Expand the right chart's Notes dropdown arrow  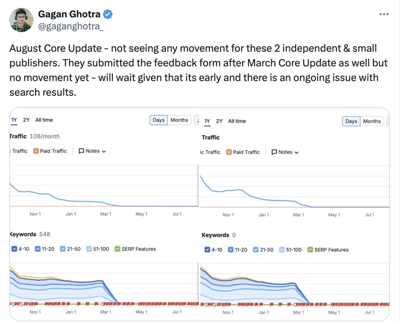tap(297, 152)
